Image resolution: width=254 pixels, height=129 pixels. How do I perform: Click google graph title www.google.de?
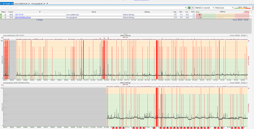(16, 83)
